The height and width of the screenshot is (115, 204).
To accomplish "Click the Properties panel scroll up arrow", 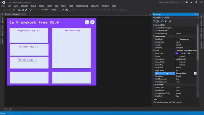I will (198, 25).
